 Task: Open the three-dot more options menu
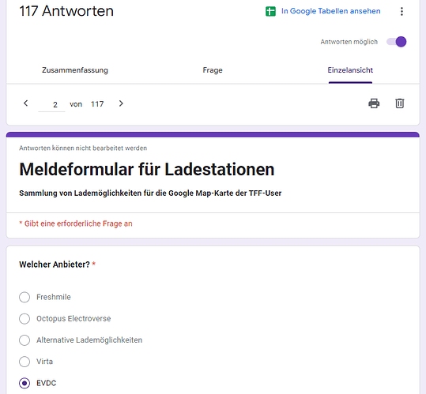pyautogui.click(x=401, y=11)
